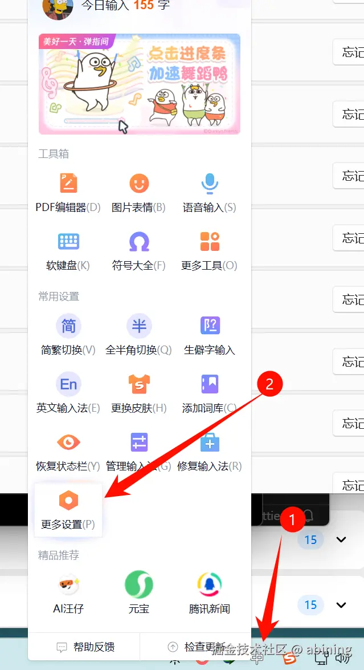Click the taskbar volume speaker icon
Screen dimensions: 364x670
click(x=343, y=659)
